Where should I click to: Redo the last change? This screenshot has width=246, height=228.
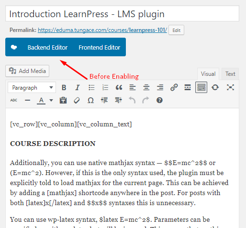point(145,100)
